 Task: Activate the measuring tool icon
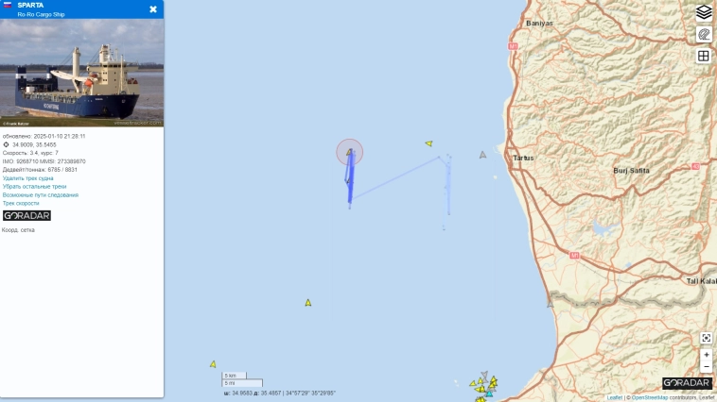coord(703,34)
